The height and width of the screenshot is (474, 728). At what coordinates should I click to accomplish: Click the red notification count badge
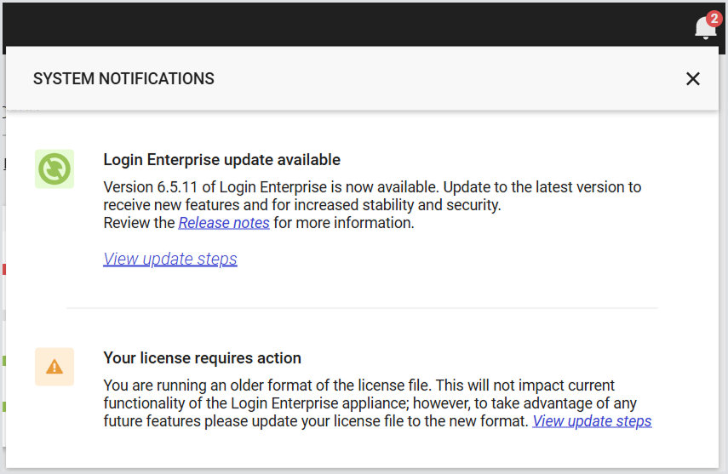pos(714,19)
